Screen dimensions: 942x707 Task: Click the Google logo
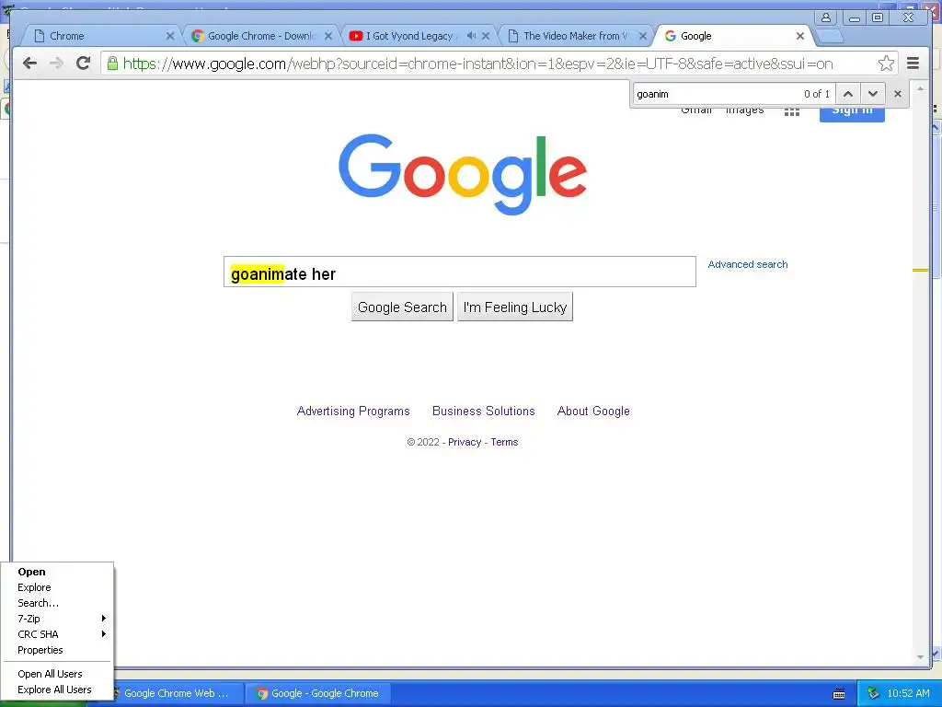463,174
